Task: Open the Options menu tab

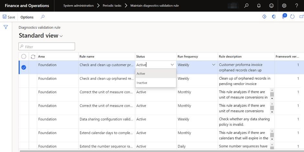Action: pyautogui.click(x=27, y=17)
